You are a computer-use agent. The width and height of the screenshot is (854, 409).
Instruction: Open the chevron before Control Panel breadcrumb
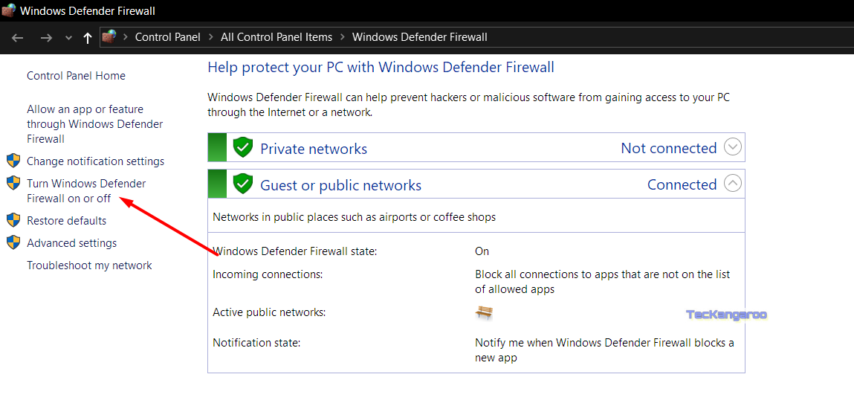click(126, 37)
